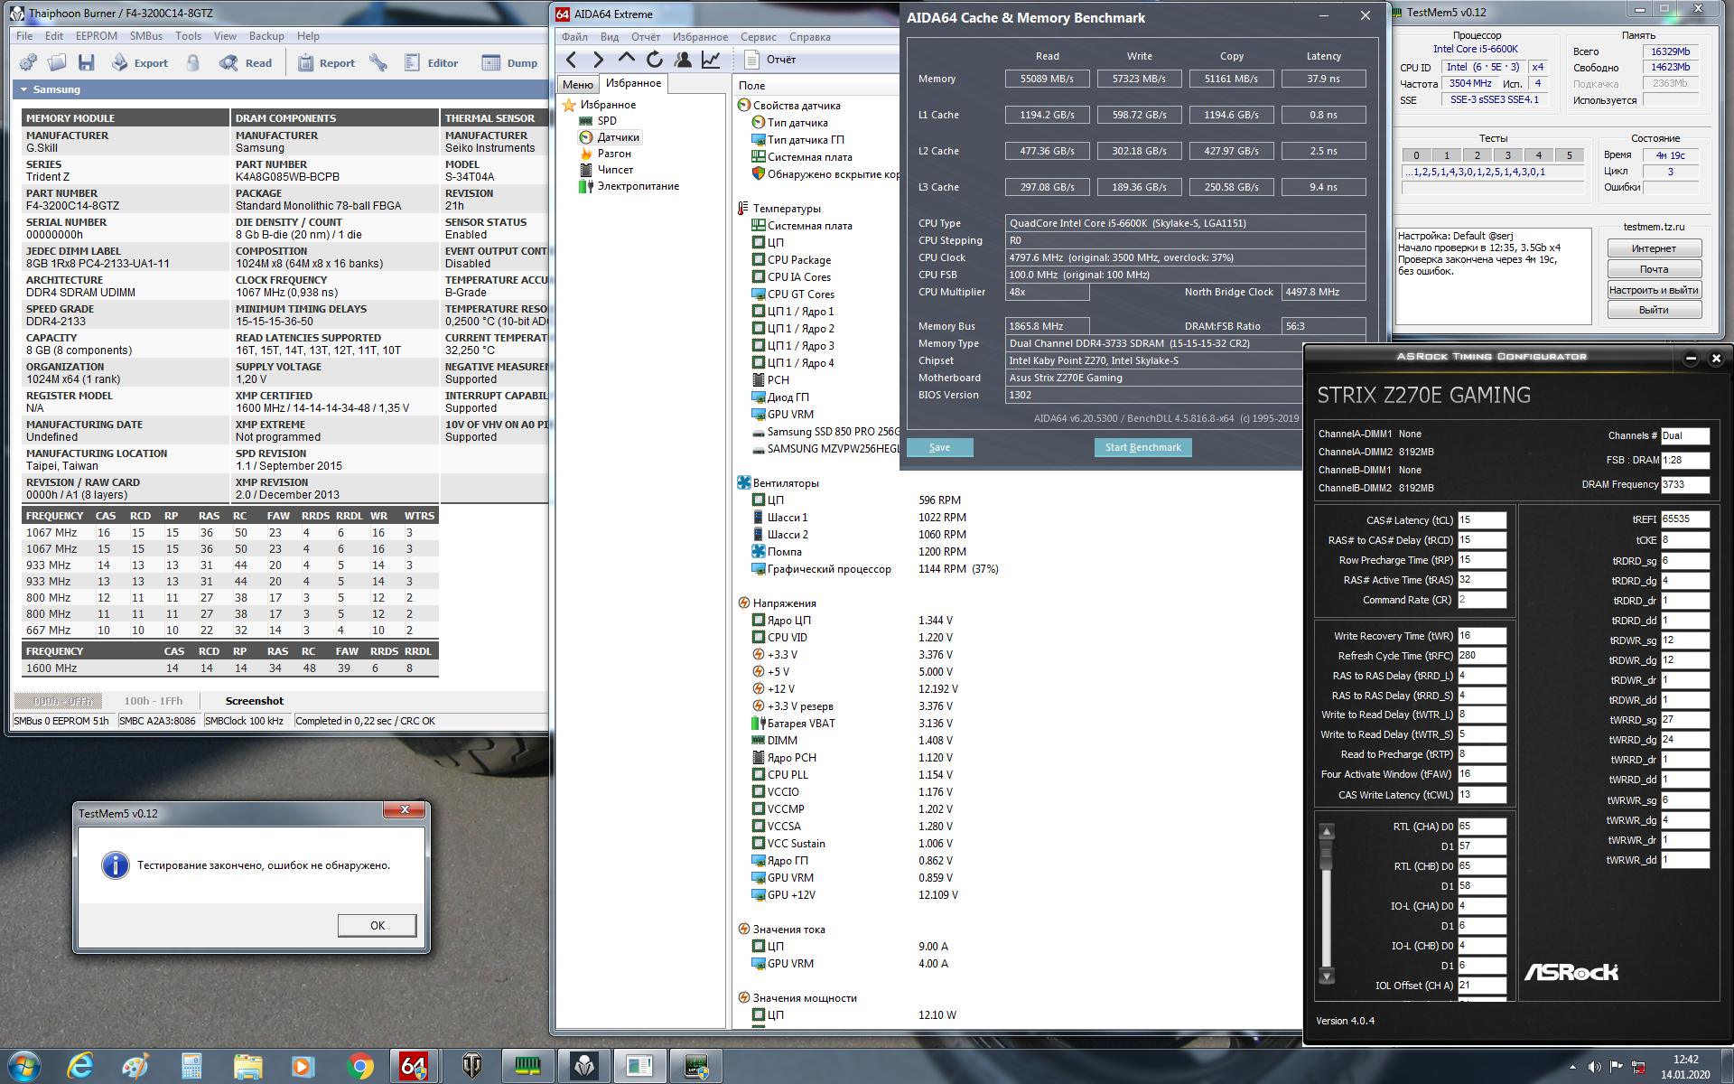Switch to the Меню tab in AIDA64

(x=578, y=84)
